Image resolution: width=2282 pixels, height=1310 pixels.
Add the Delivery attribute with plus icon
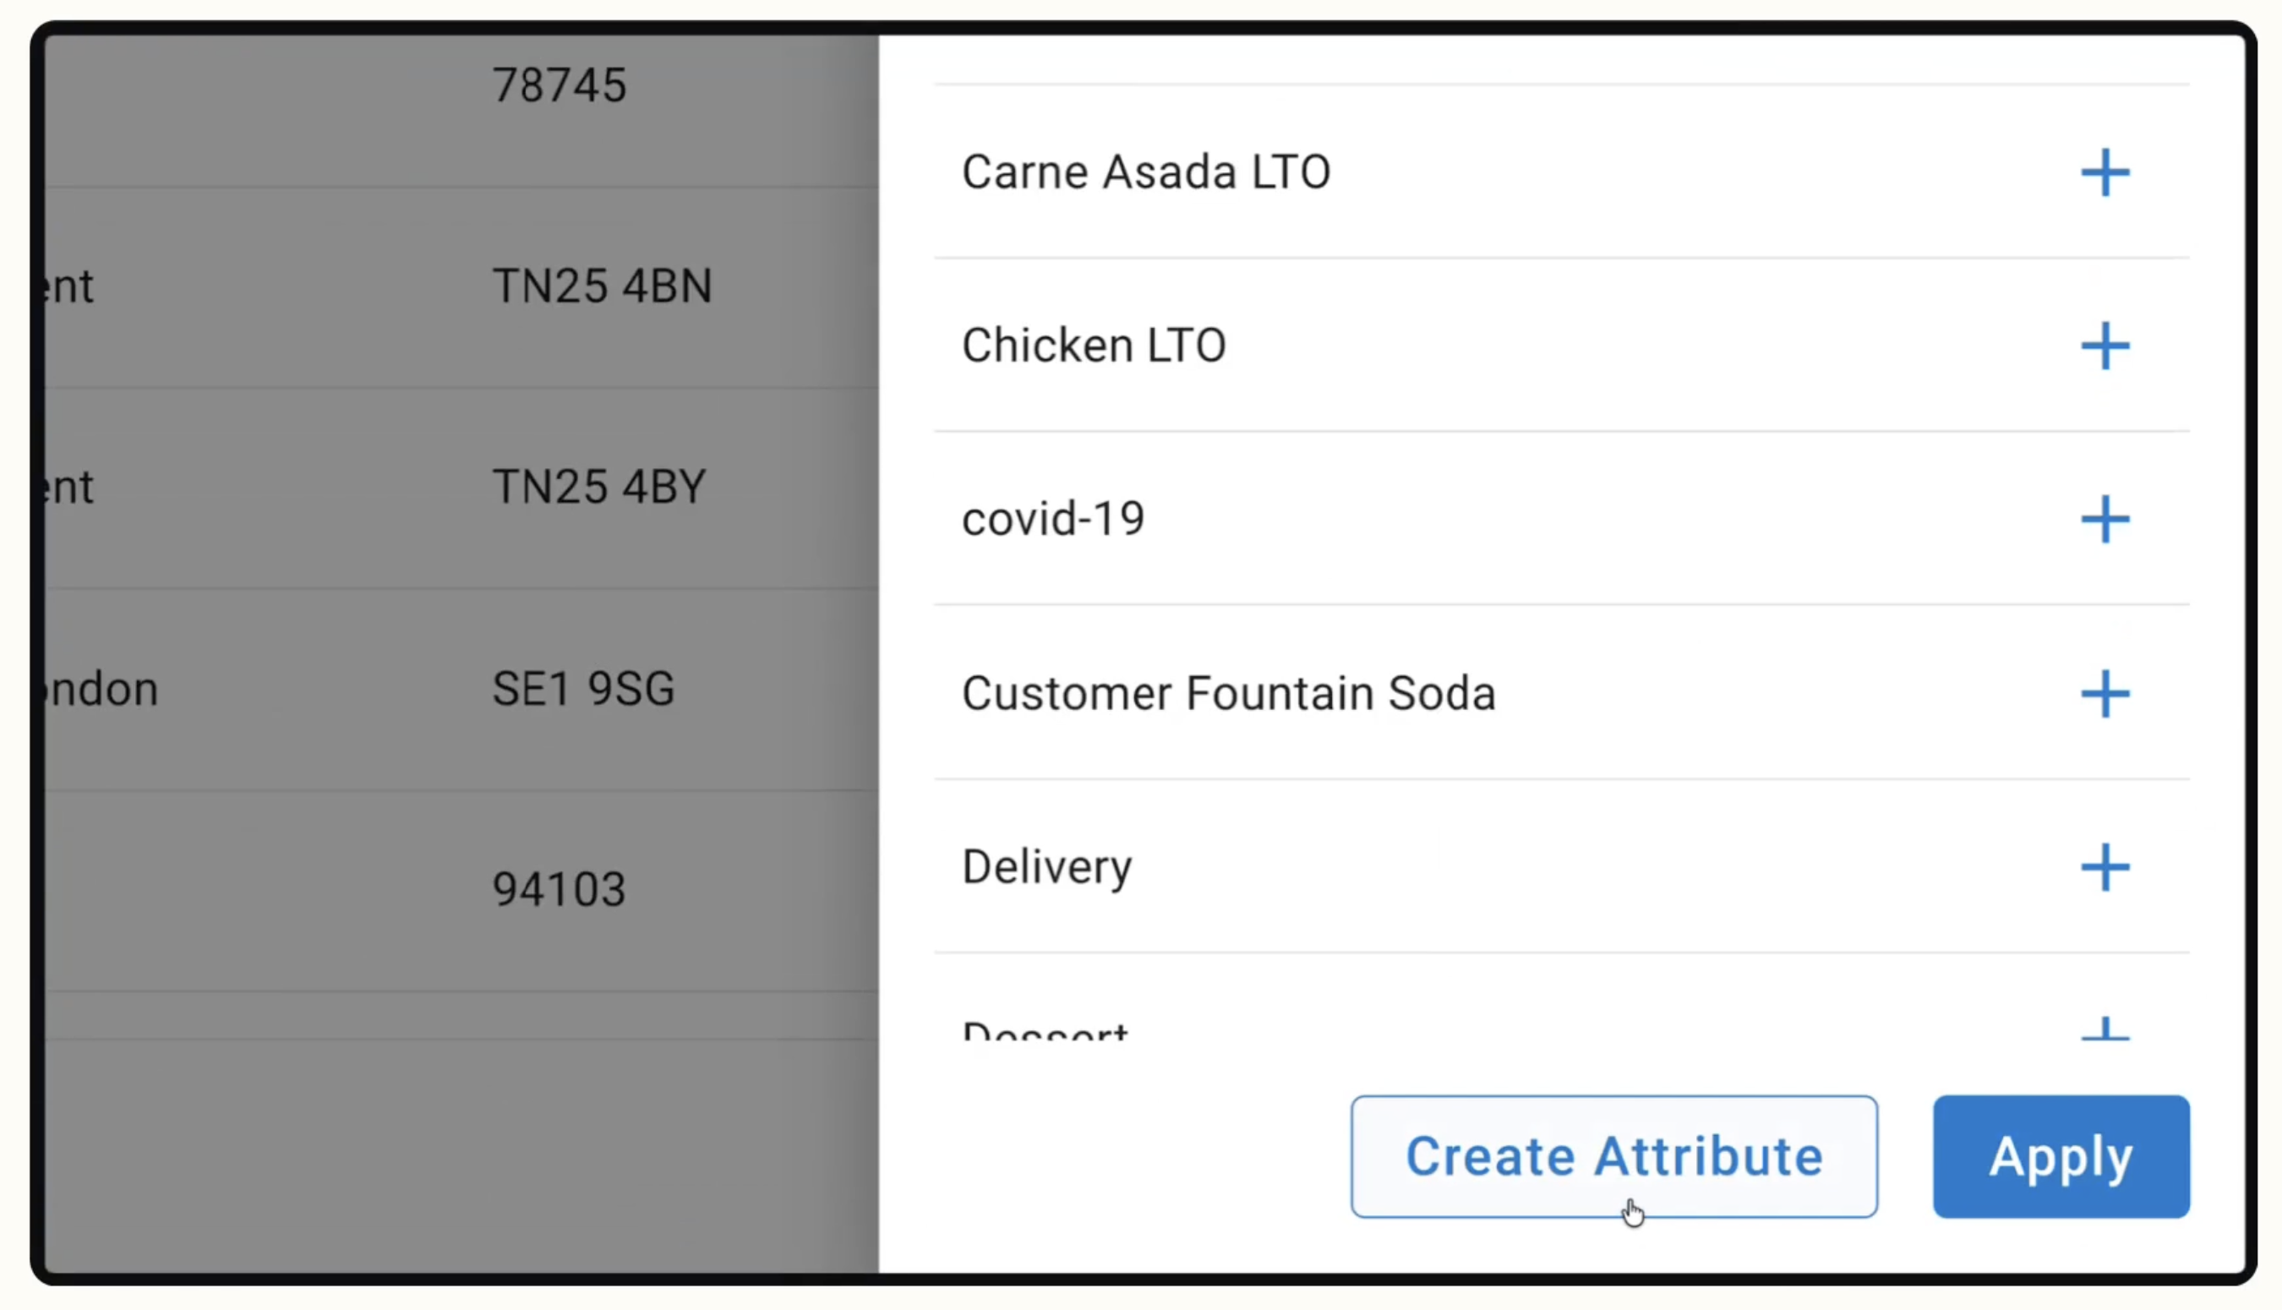click(x=2105, y=867)
